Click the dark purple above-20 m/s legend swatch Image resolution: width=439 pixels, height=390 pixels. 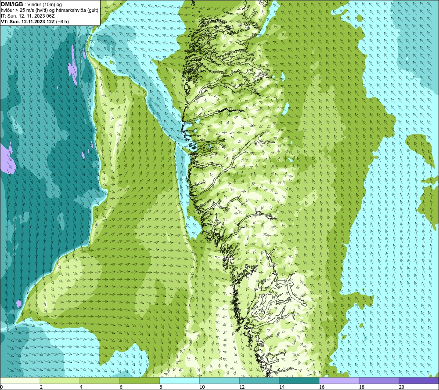418,380
